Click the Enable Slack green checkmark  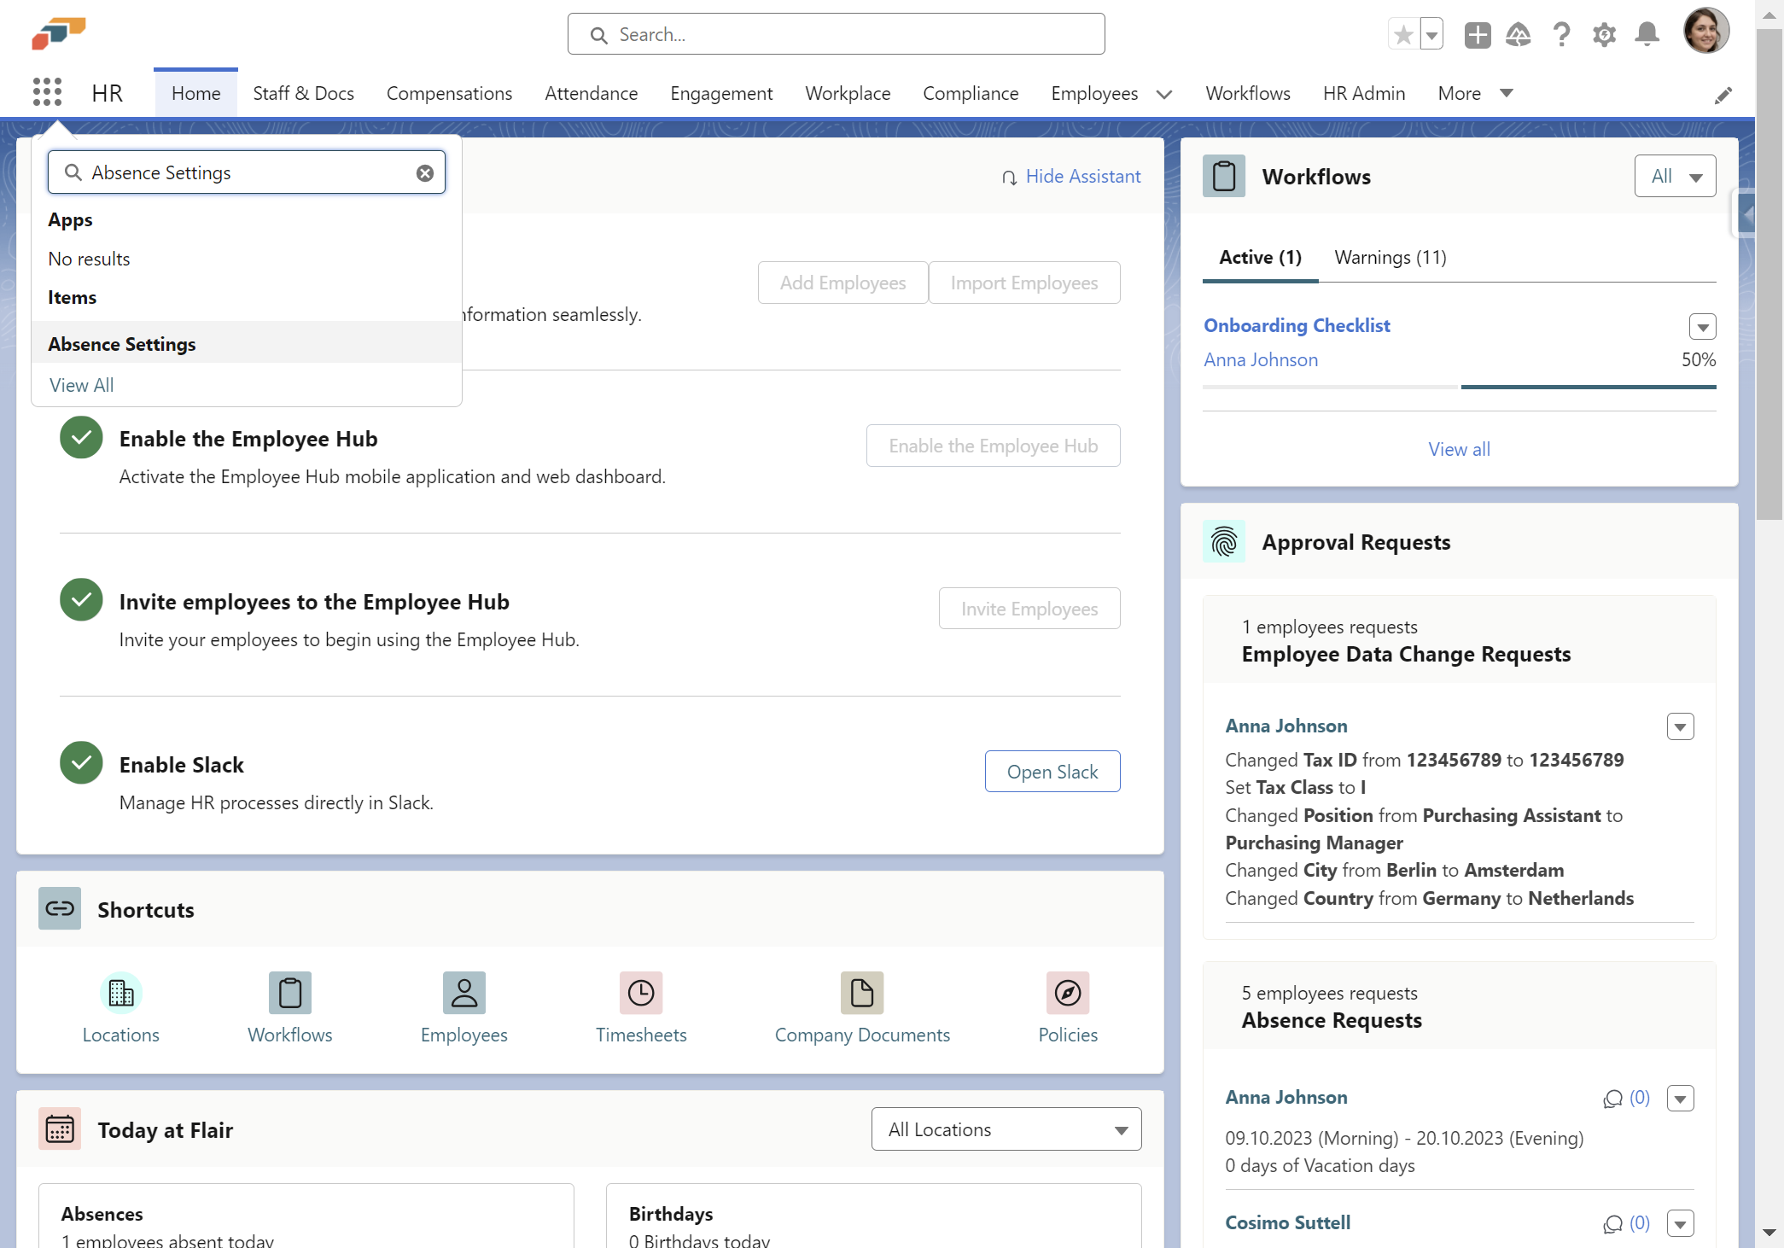click(81, 763)
